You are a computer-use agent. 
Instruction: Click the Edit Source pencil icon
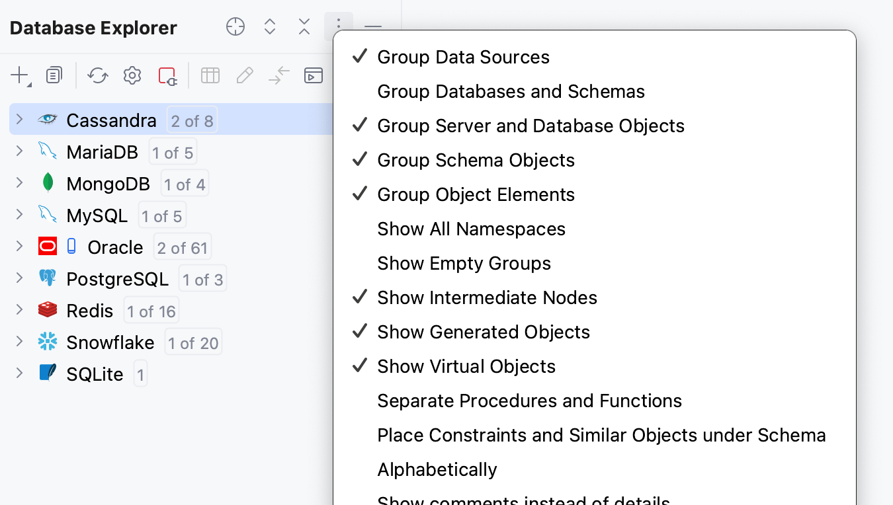coord(245,75)
